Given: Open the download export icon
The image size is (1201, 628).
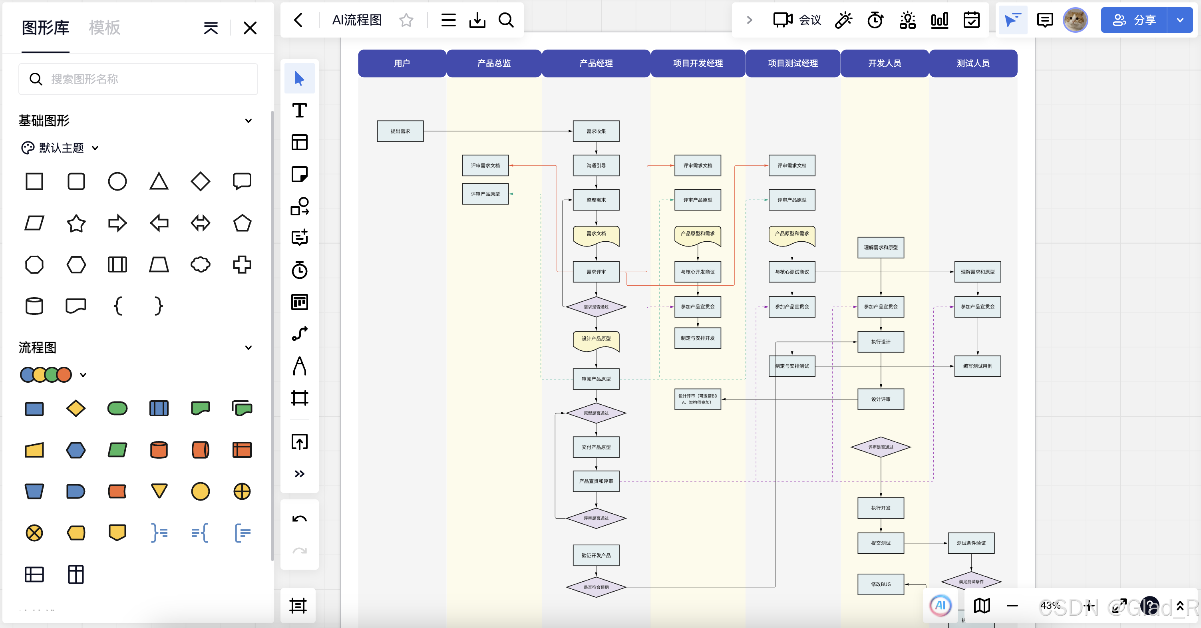Looking at the screenshot, I should 477,20.
